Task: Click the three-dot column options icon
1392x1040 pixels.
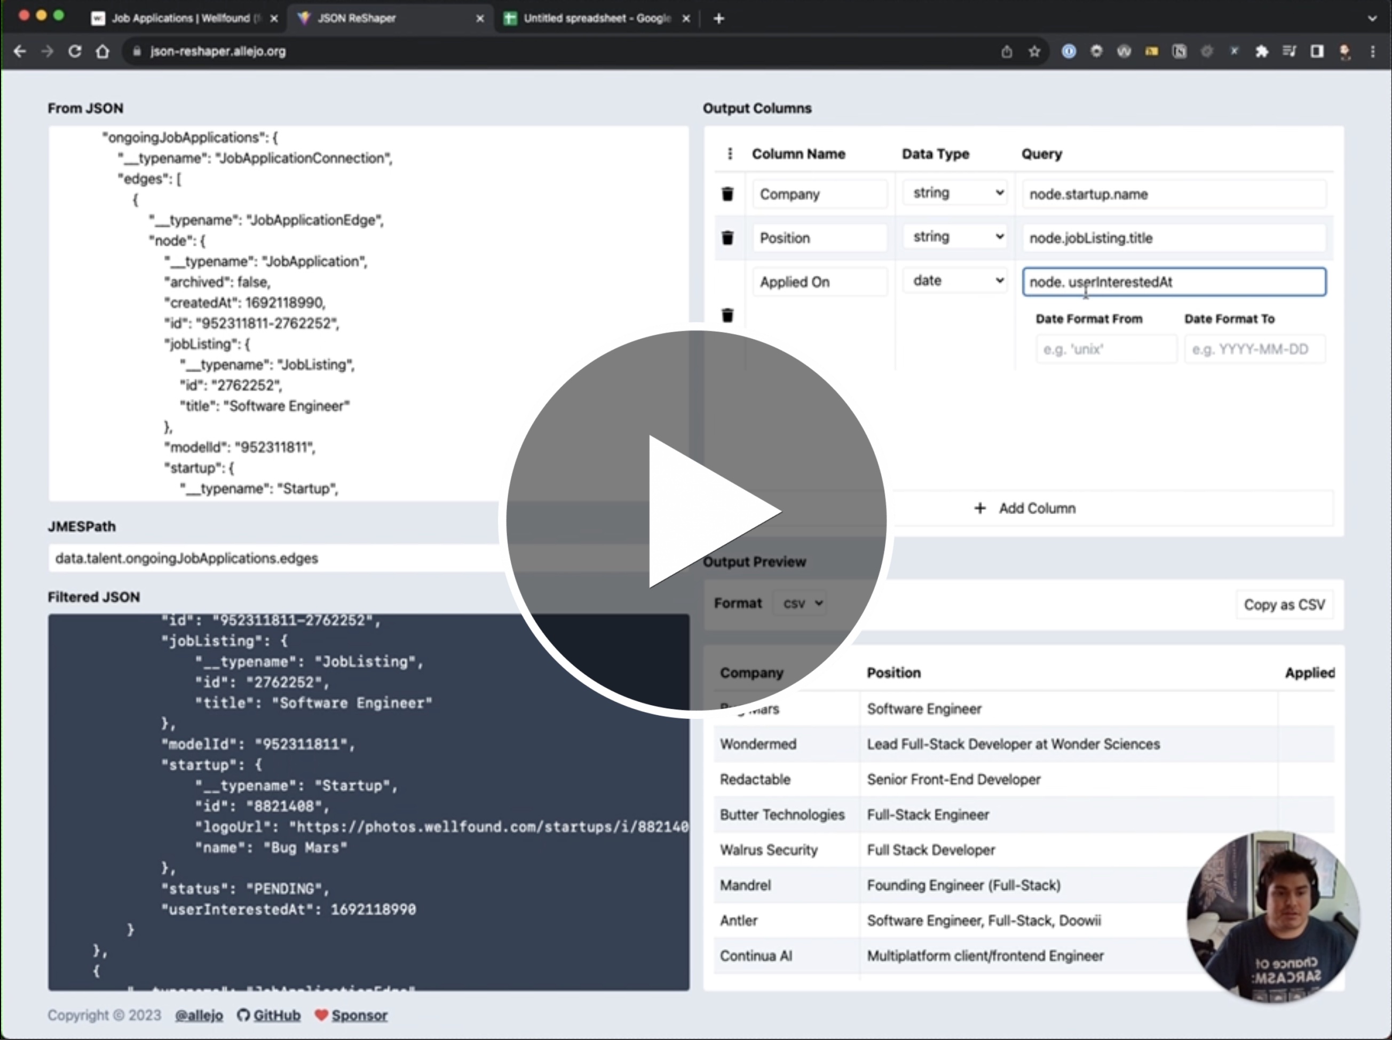Action: click(x=729, y=154)
